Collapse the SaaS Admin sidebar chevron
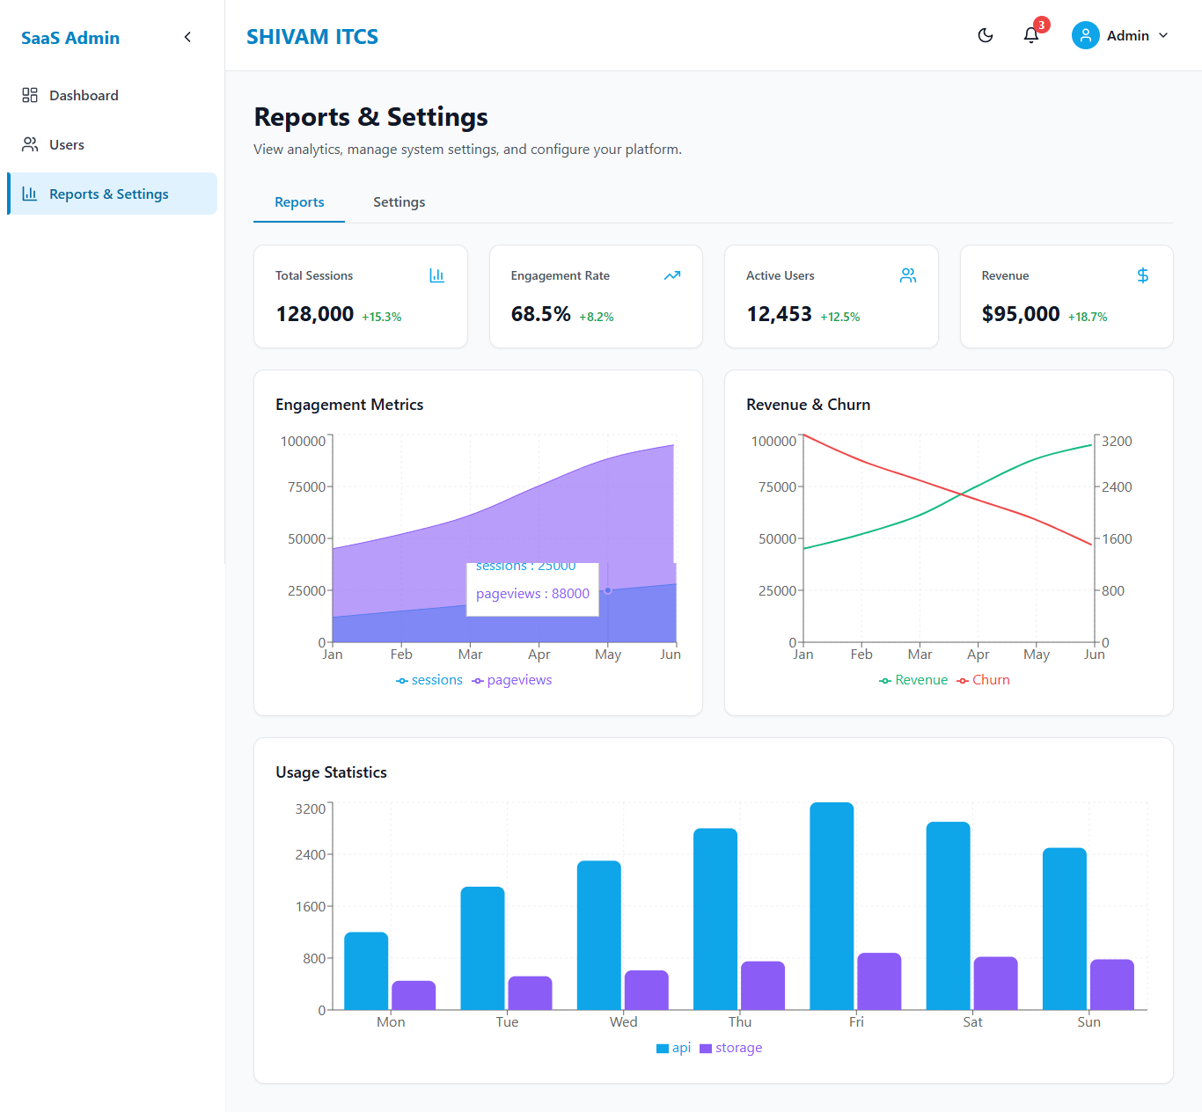1202x1112 pixels. tap(187, 37)
